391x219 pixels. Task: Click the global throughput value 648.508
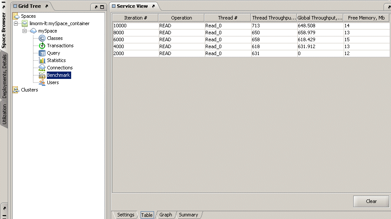point(320,26)
